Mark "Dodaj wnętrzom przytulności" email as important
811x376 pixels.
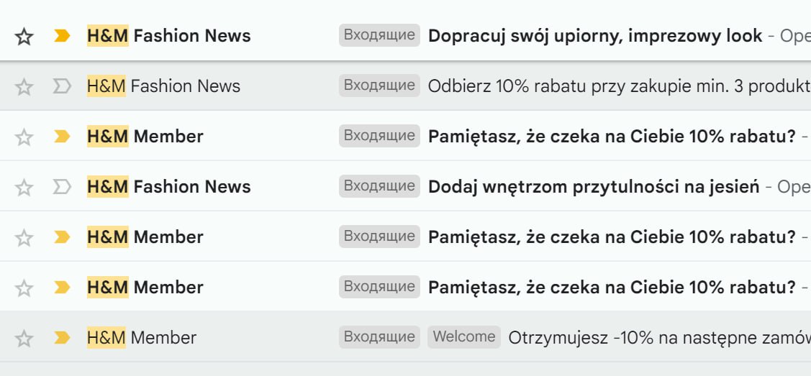(x=62, y=187)
